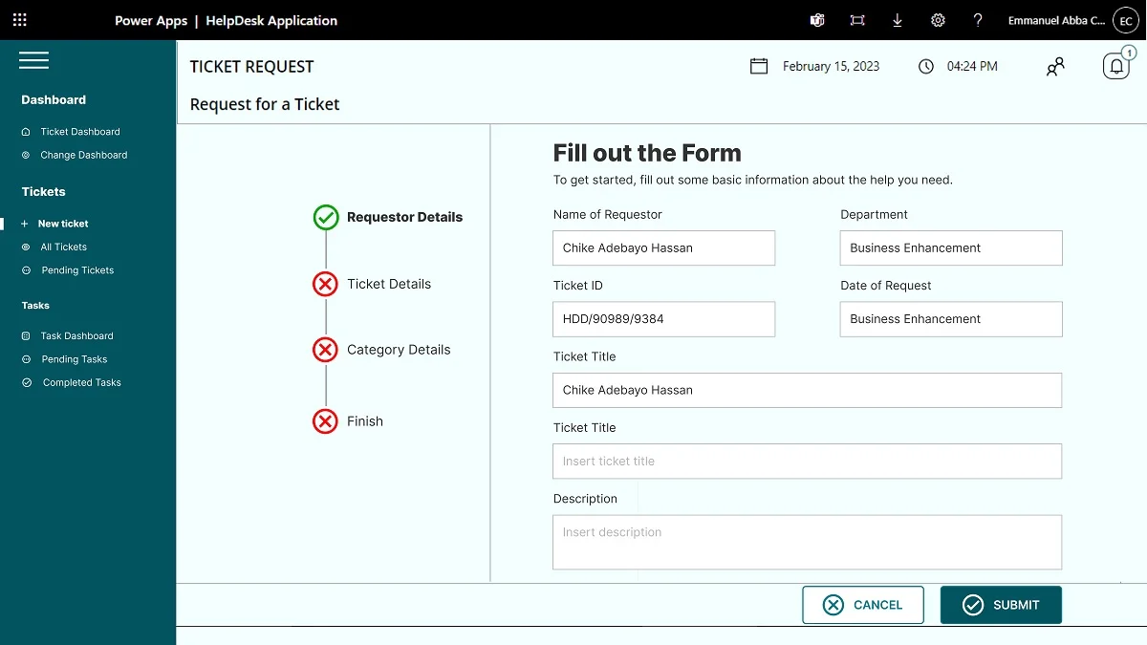Viewport: 1147px width, 645px height.
Task: Open the settings gear icon
Action: [x=938, y=20]
